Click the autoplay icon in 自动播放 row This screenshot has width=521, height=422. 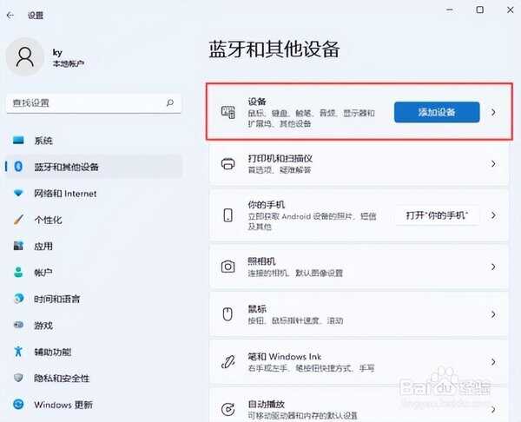[x=228, y=409]
